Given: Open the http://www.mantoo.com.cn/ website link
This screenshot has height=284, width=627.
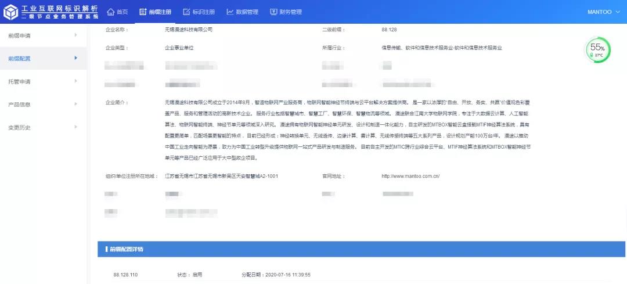Looking at the screenshot, I should (410, 176).
